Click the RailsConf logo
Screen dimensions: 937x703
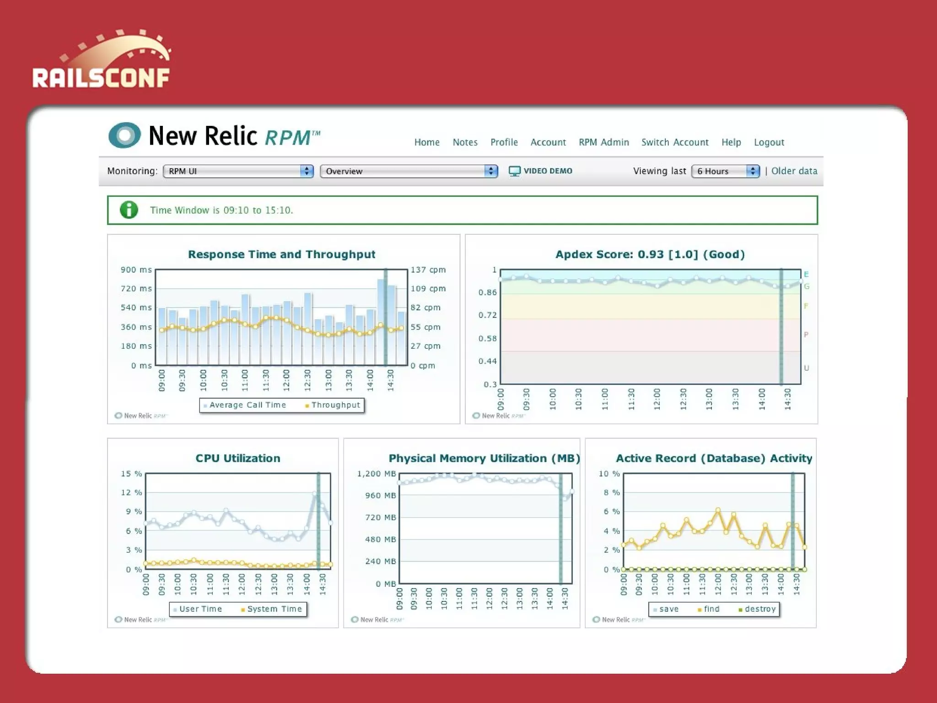point(102,59)
